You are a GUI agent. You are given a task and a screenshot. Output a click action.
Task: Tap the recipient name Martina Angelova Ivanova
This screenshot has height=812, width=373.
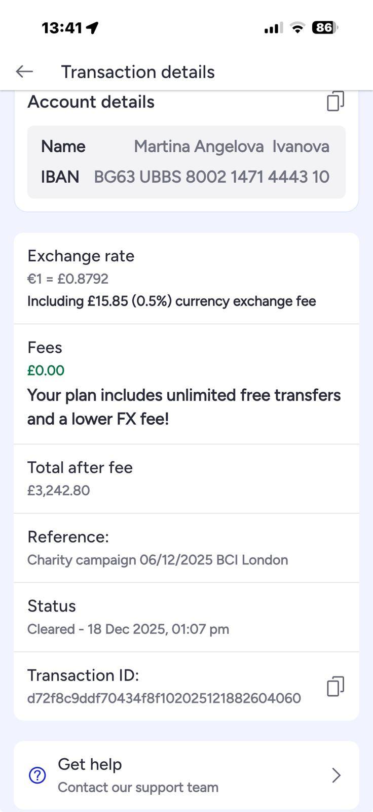(231, 147)
